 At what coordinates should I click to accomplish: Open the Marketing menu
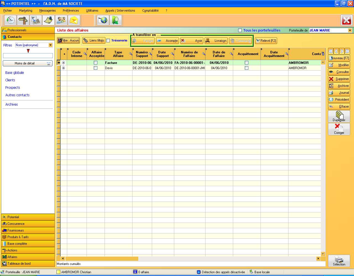point(26,11)
